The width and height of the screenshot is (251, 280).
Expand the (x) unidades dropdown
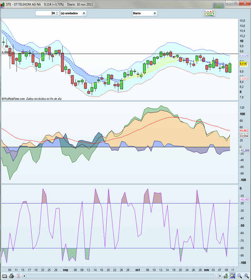(73, 13)
